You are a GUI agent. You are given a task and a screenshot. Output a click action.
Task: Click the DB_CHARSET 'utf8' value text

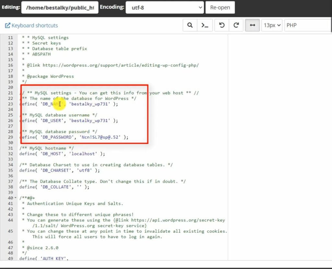pyautogui.click(x=85, y=170)
